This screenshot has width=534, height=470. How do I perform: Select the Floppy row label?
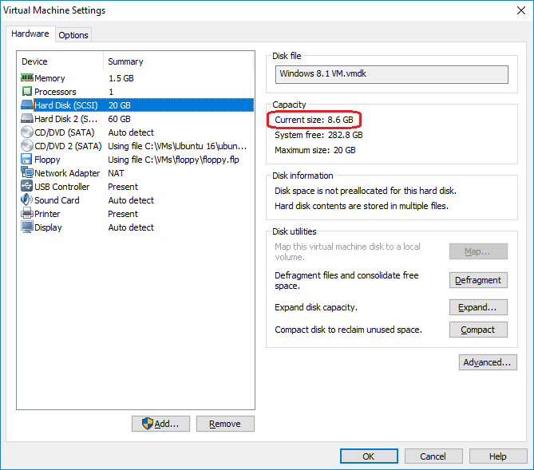[47, 160]
